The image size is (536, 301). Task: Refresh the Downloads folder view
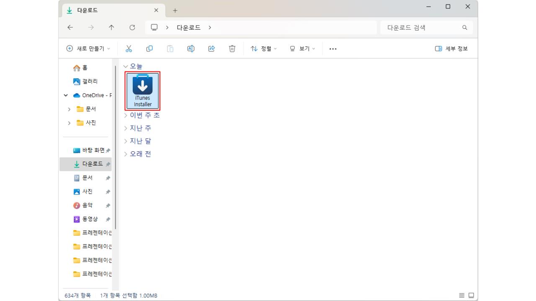132,27
